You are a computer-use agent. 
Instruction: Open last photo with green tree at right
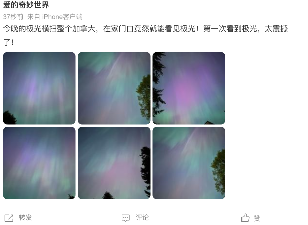(189, 163)
